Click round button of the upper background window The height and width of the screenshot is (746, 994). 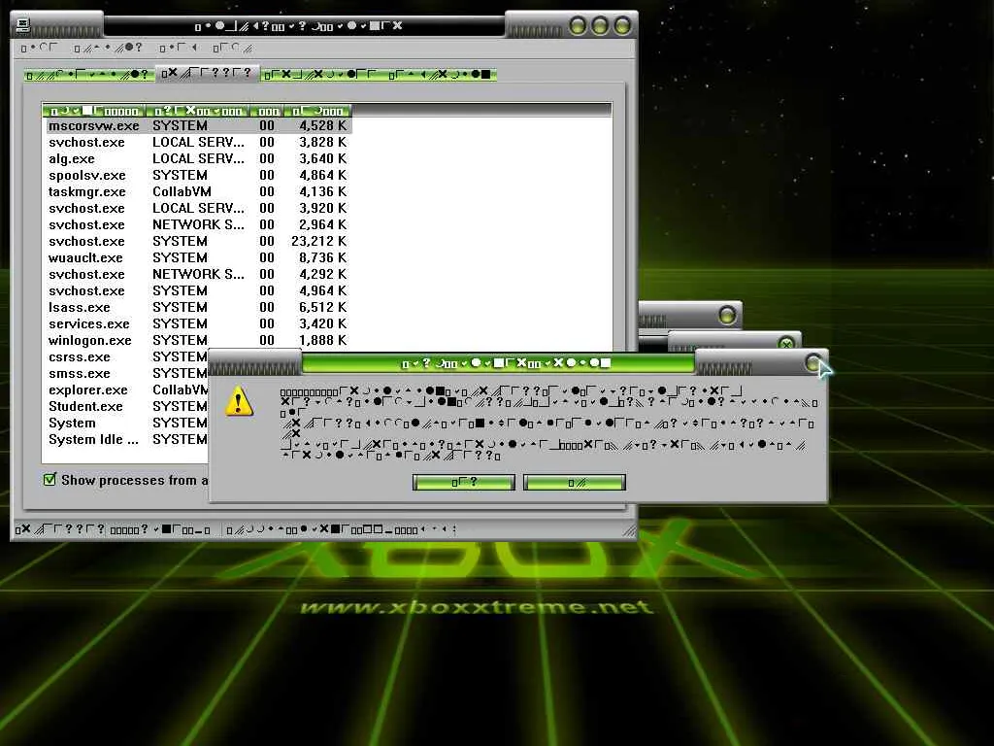click(x=727, y=315)
